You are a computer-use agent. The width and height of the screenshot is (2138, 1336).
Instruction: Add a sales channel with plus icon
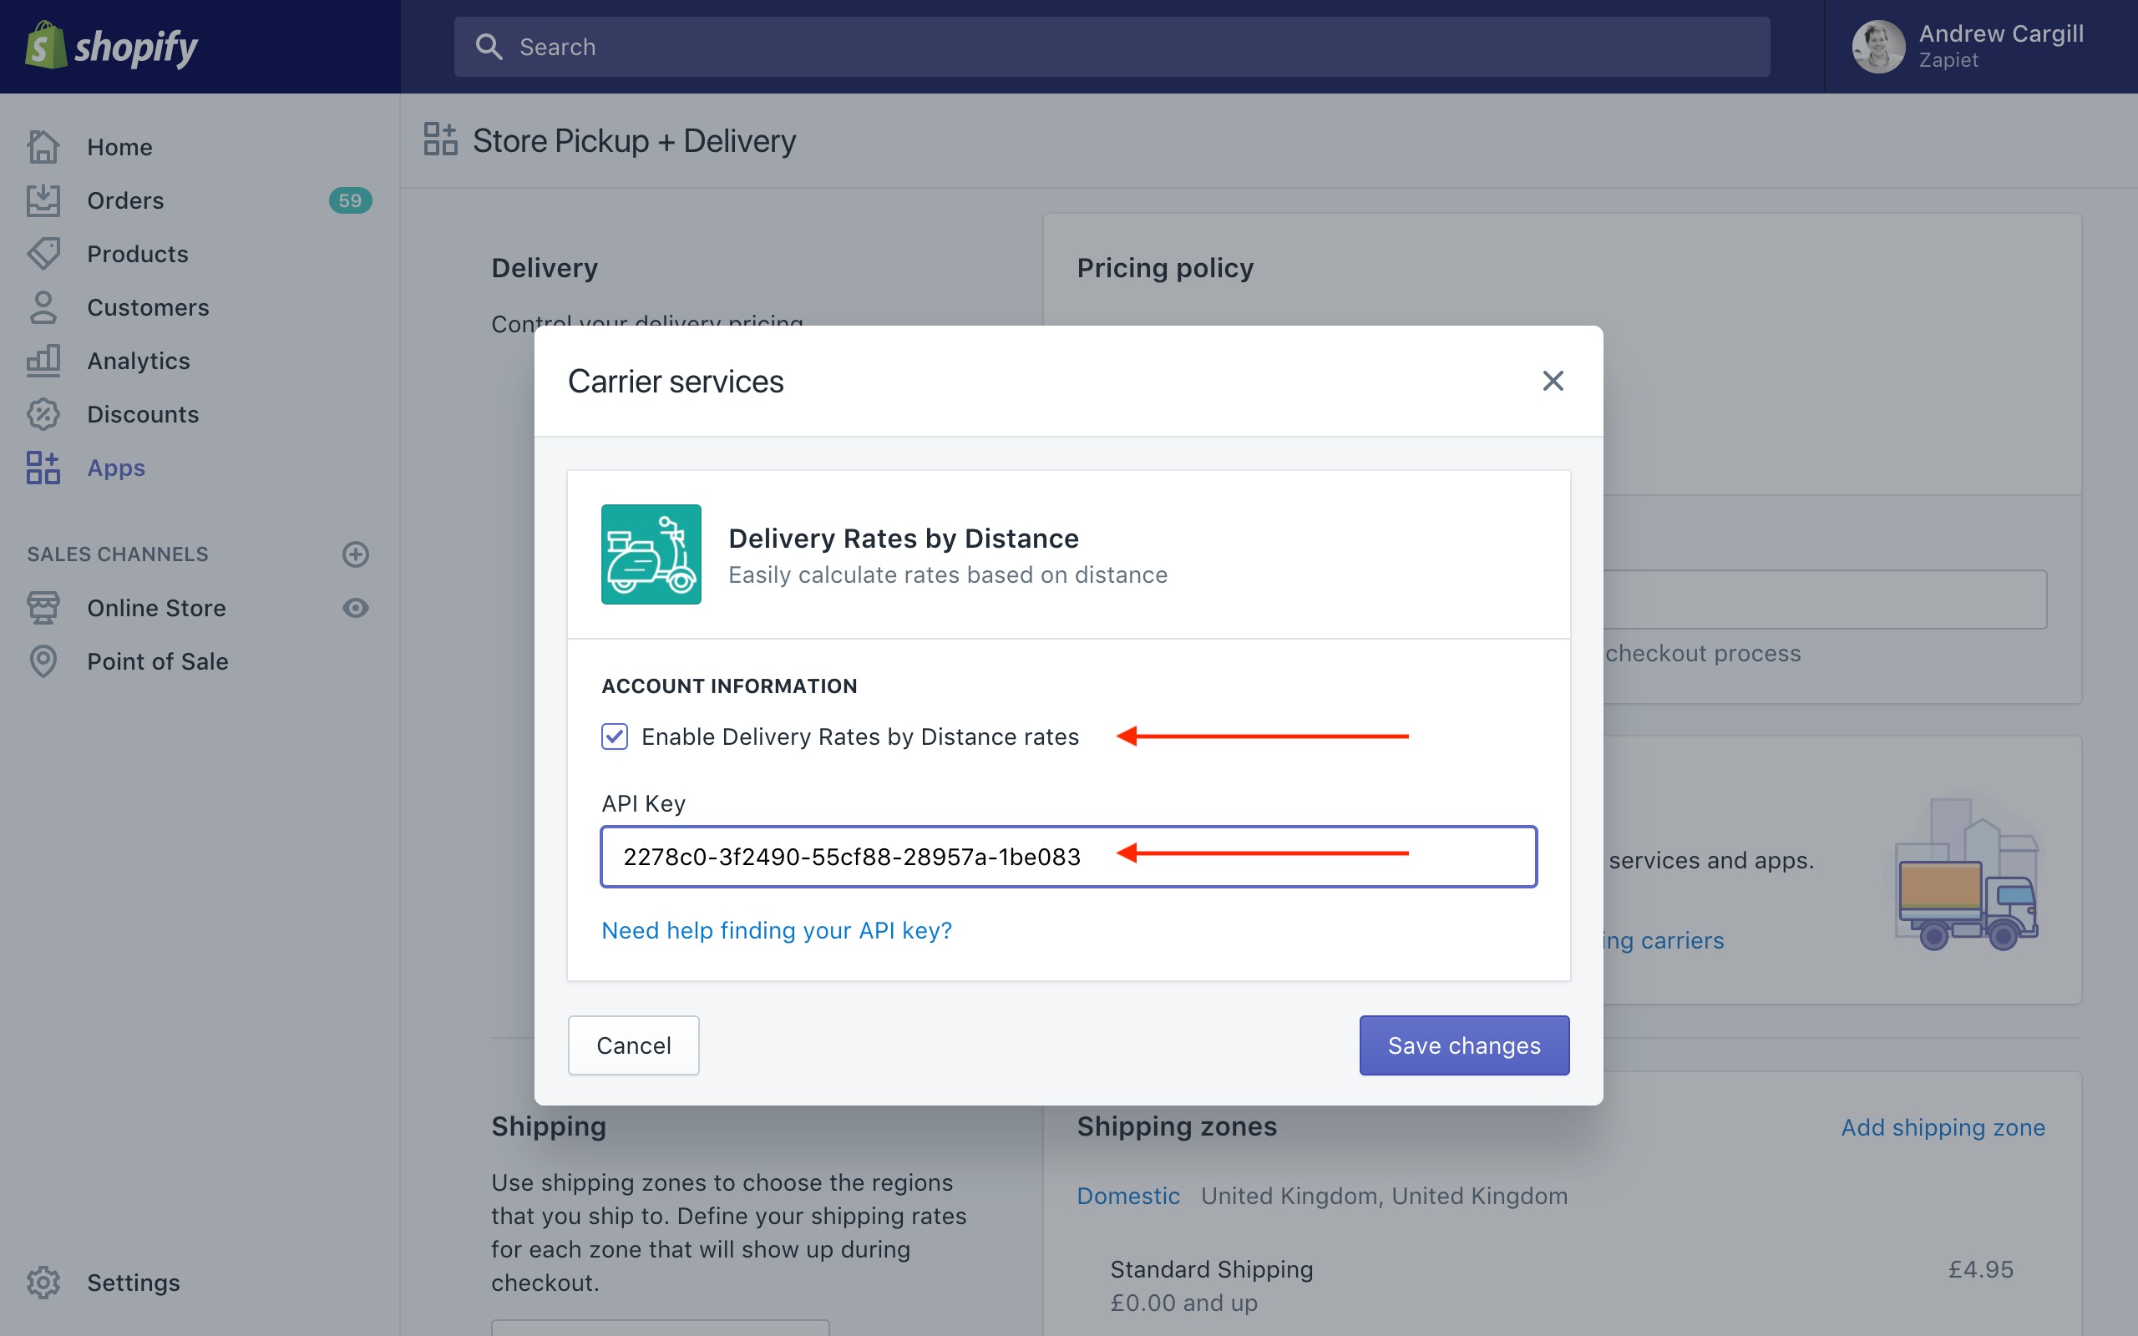(x=355, y=554)
